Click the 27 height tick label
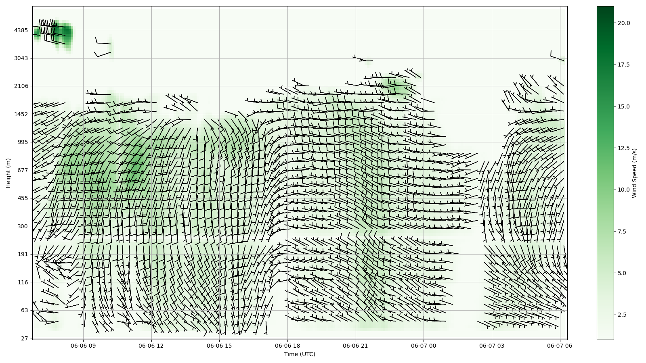 24,338
